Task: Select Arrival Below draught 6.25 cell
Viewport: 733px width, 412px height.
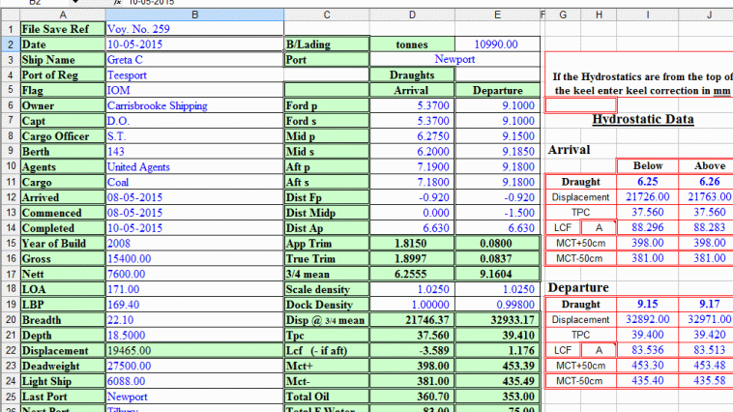Action: coord(647,181)
